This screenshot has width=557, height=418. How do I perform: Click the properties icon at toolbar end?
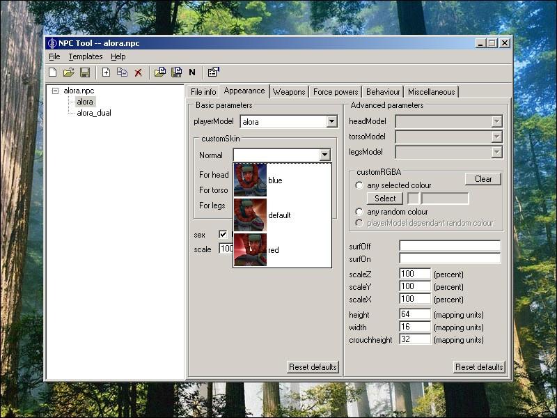pyautogui.click(x=214, y=72)
